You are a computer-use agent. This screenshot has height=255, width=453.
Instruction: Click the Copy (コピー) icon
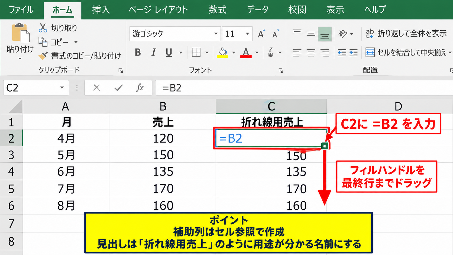click(43, 42)
